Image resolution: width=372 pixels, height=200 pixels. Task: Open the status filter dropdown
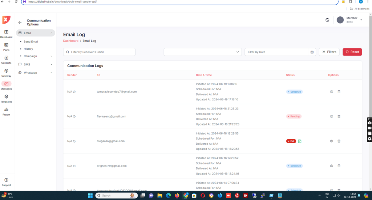point(203,52)
